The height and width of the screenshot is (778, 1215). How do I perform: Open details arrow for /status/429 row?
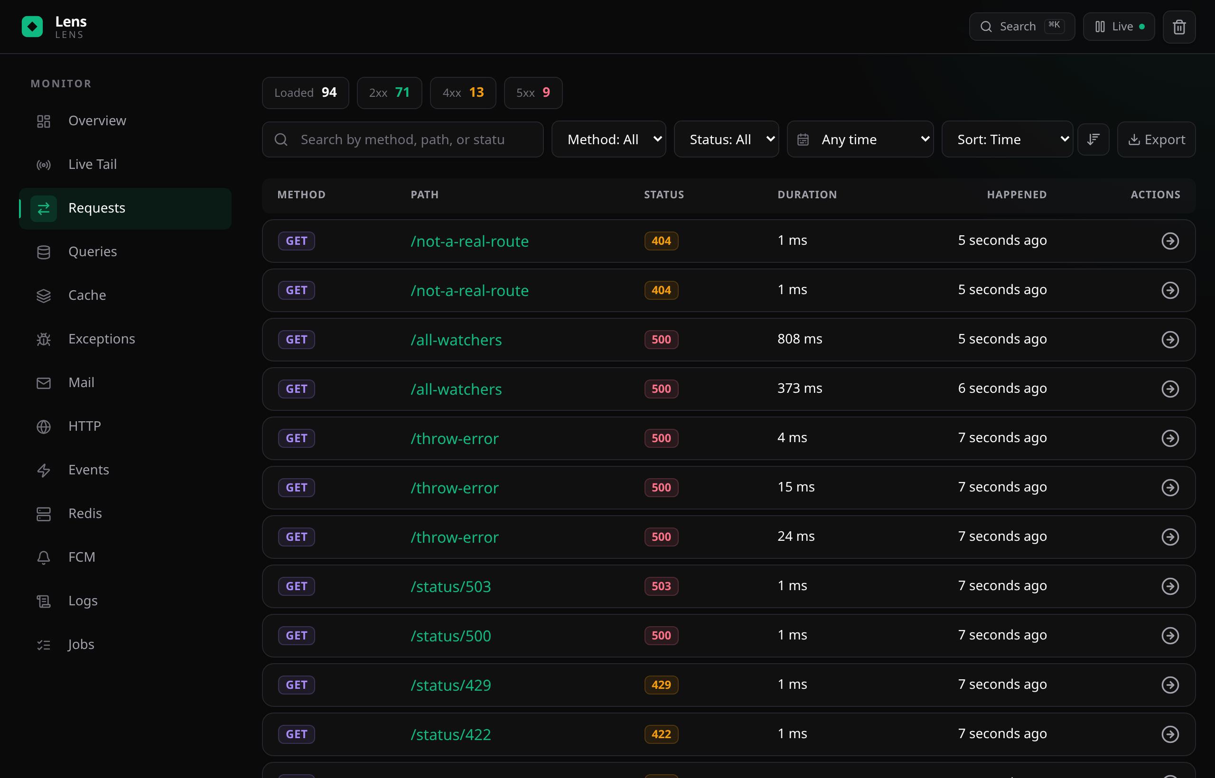click(1170, 685)
